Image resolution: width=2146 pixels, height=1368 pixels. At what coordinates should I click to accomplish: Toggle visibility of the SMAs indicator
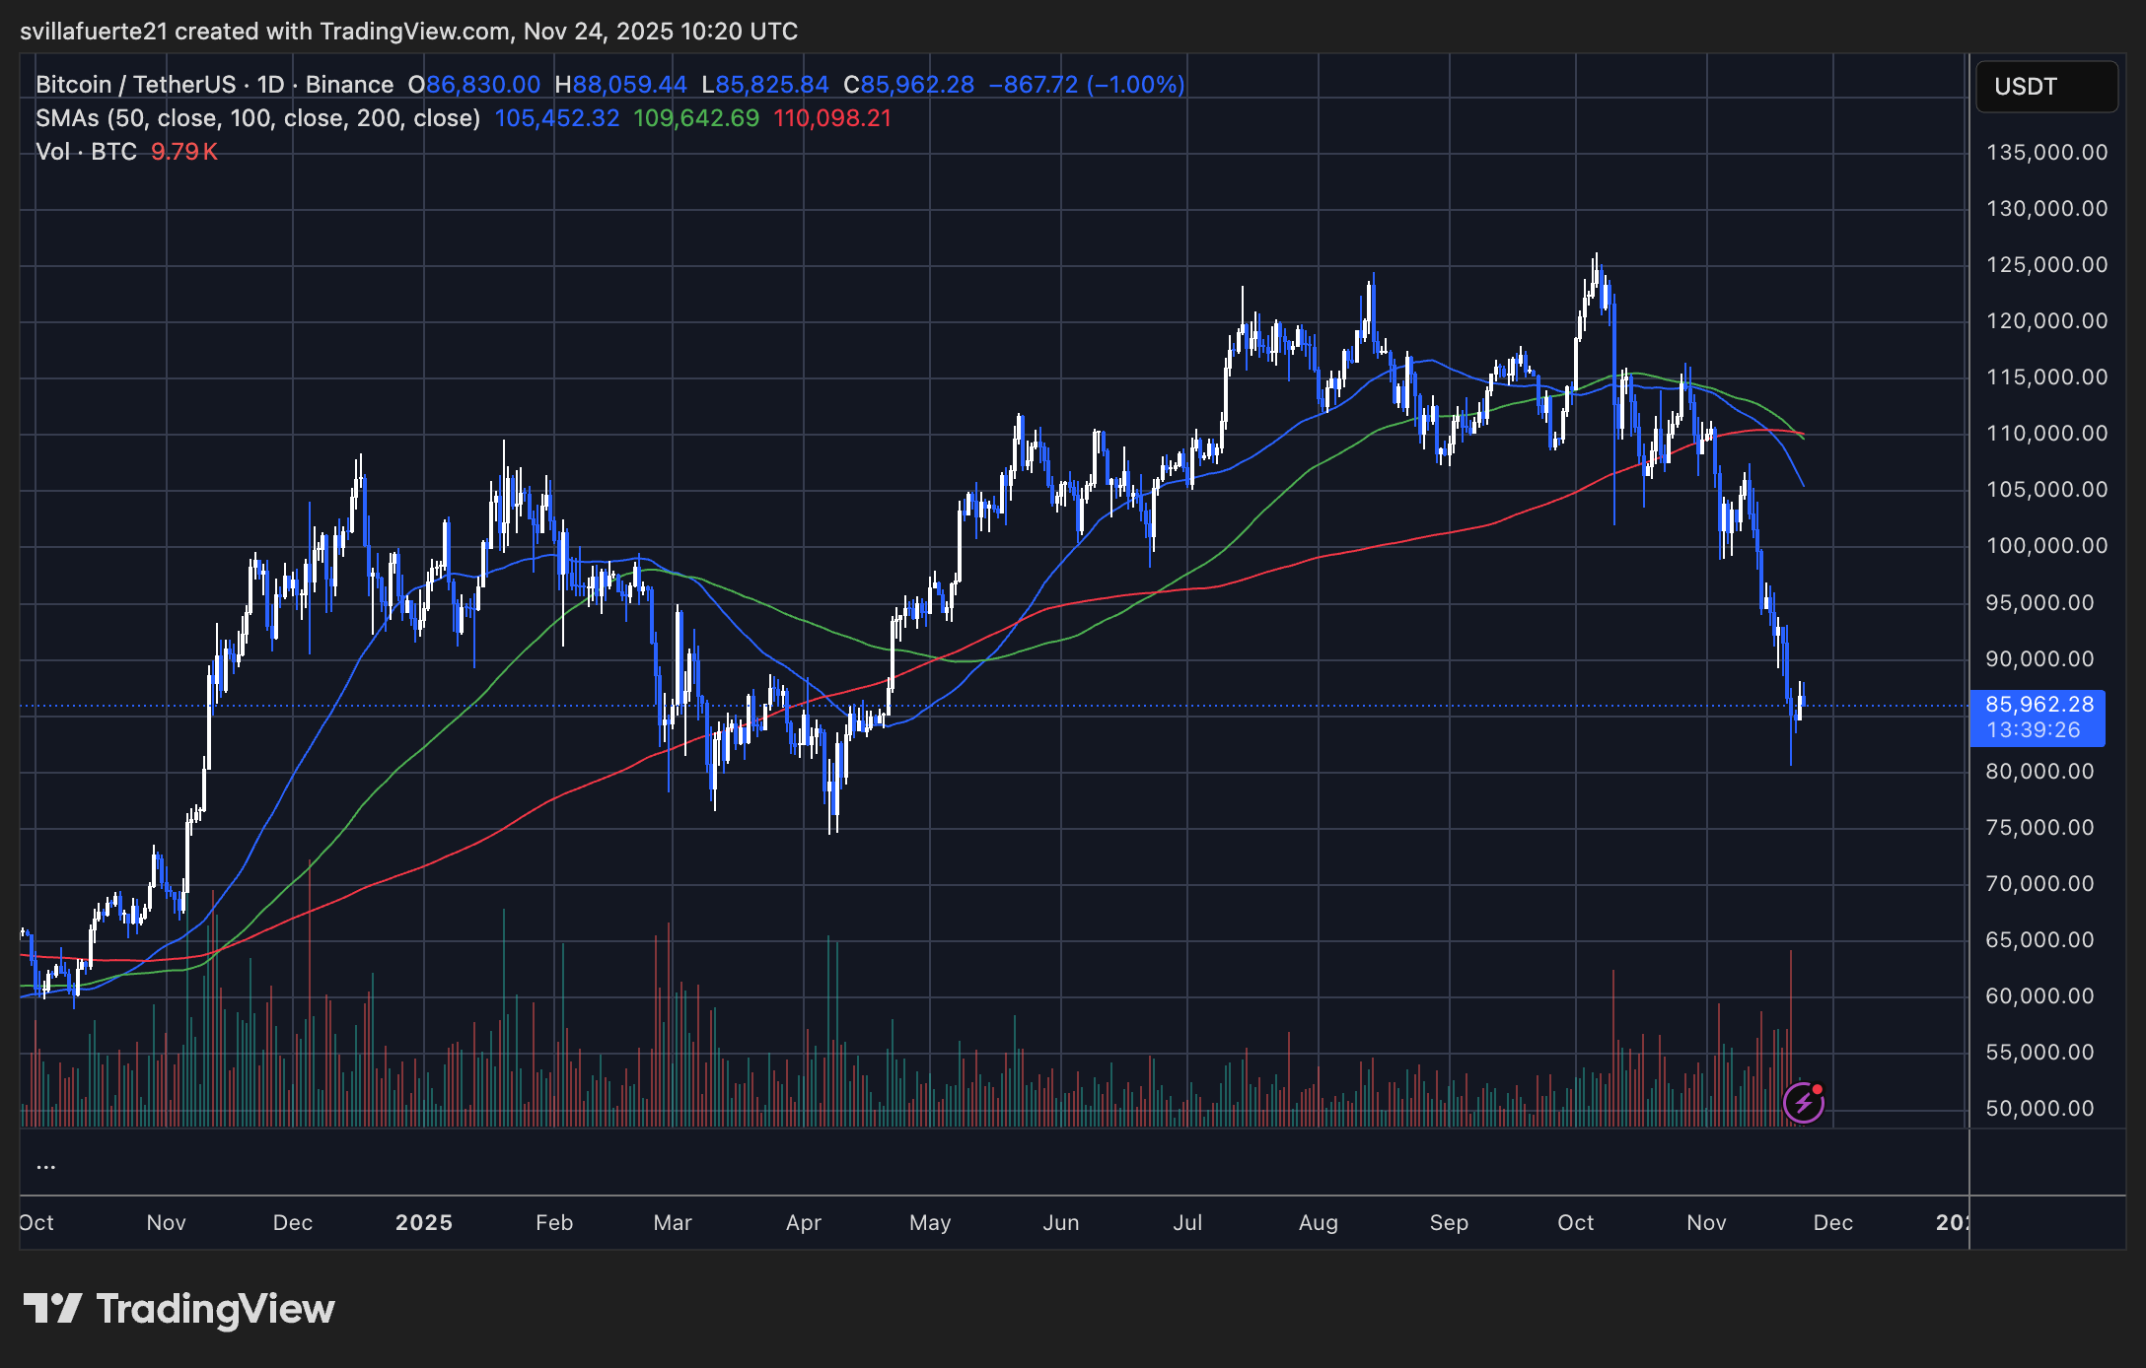(x=69, y=117)
